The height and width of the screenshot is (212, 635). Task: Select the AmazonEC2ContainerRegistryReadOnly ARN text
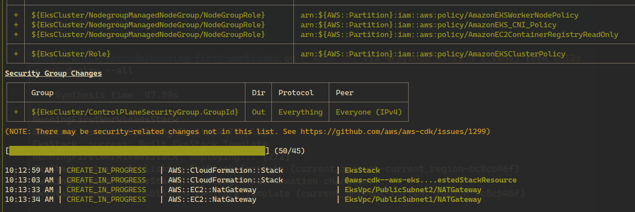point(459,34)
